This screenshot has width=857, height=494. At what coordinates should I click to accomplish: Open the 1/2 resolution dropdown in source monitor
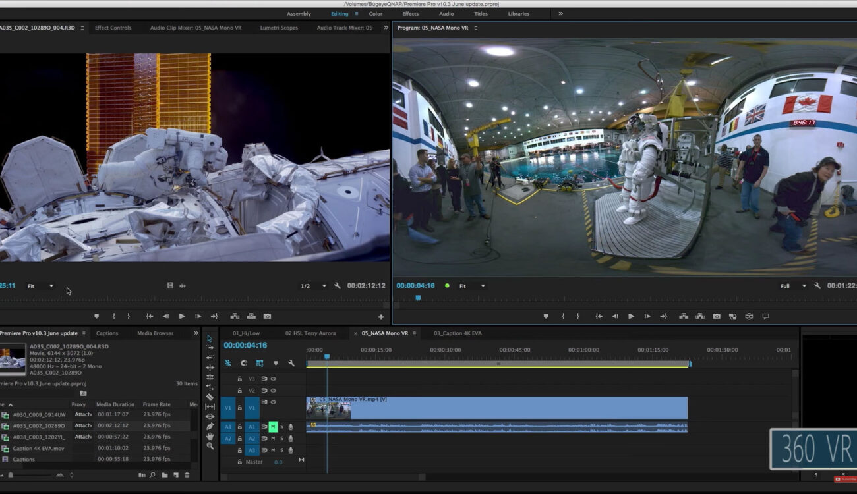(313, 285)
